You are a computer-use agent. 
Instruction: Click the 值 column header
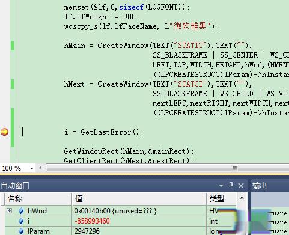[139, 199]
